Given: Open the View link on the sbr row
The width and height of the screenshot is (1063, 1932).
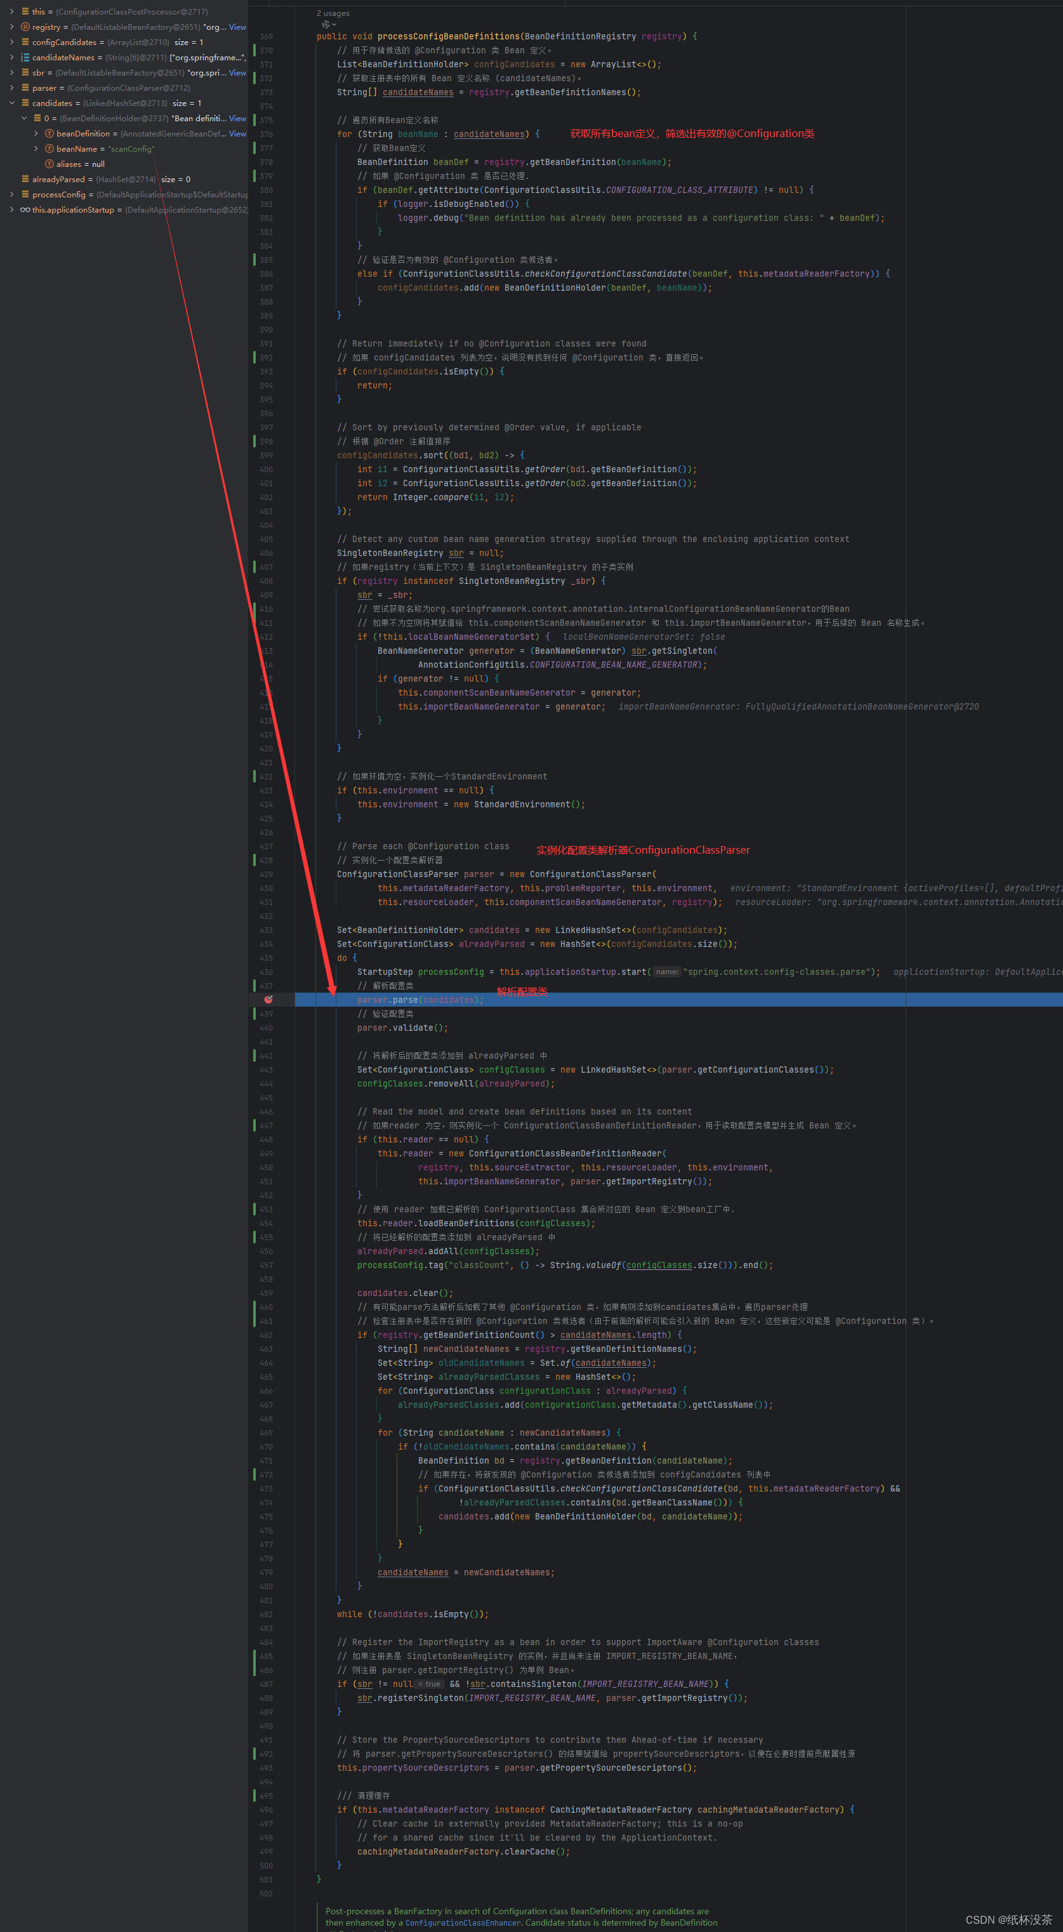Looking at the screenshot, I should point(237,73).
